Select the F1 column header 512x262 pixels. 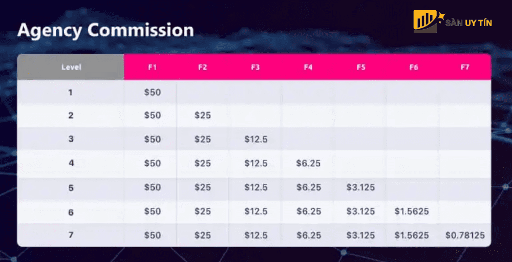(x=153, y=67)
